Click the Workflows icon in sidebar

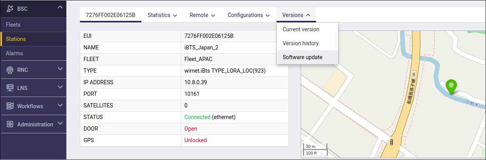(x=10, y=106)
